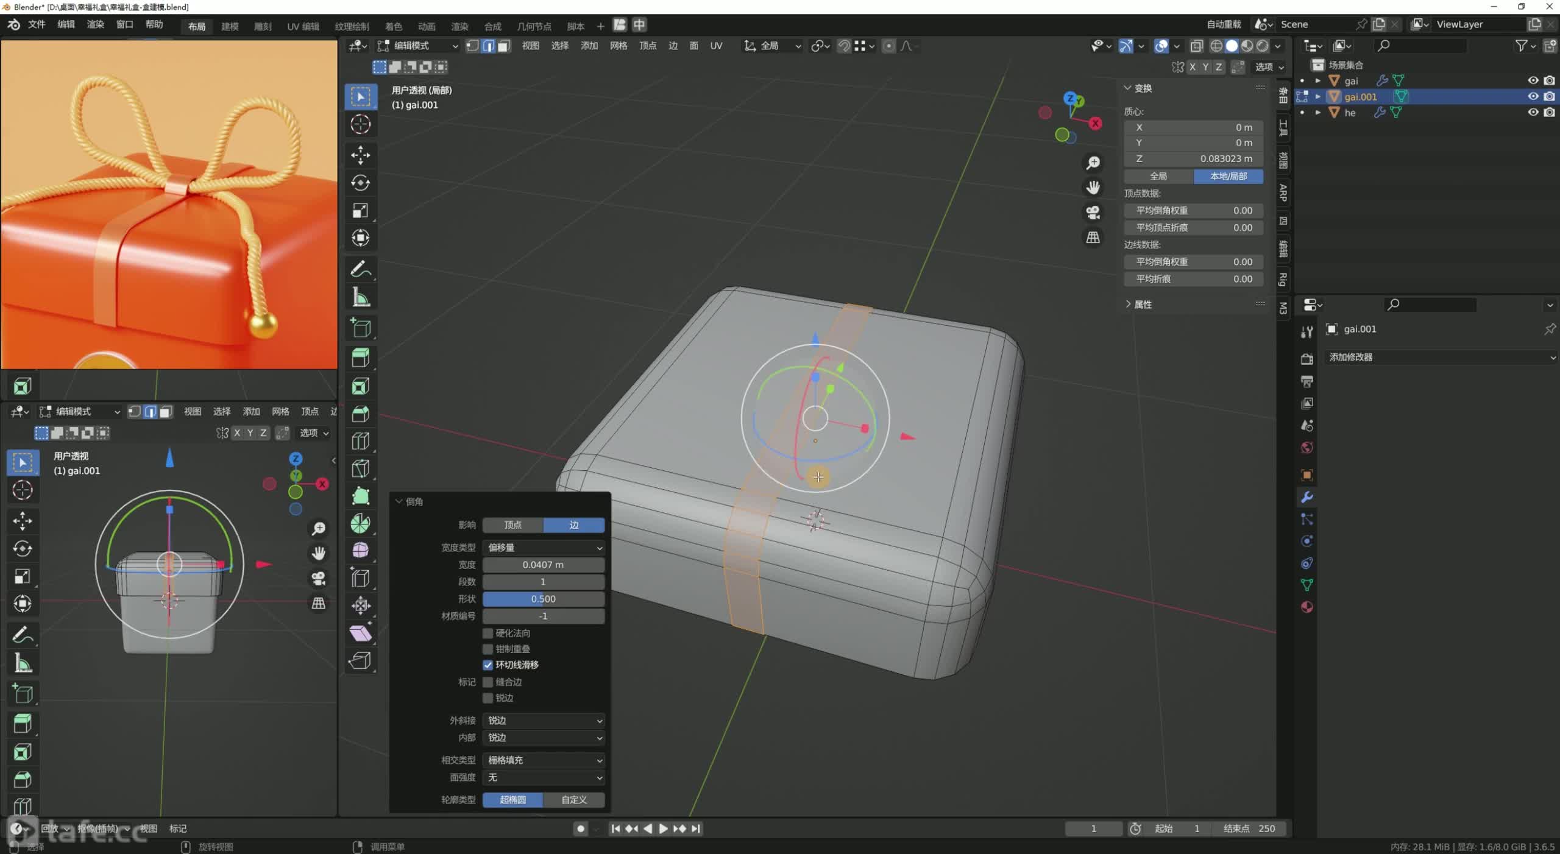Open the Object Data properties tab

(1306, 585)
